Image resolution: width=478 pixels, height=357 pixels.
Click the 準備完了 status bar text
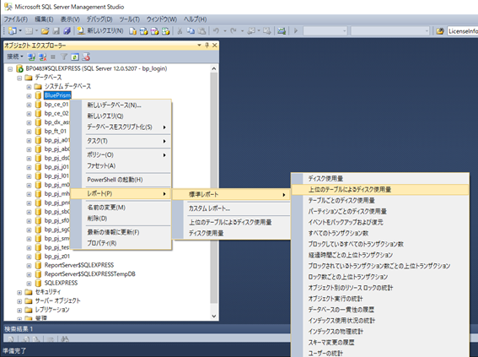click(14, 351)
